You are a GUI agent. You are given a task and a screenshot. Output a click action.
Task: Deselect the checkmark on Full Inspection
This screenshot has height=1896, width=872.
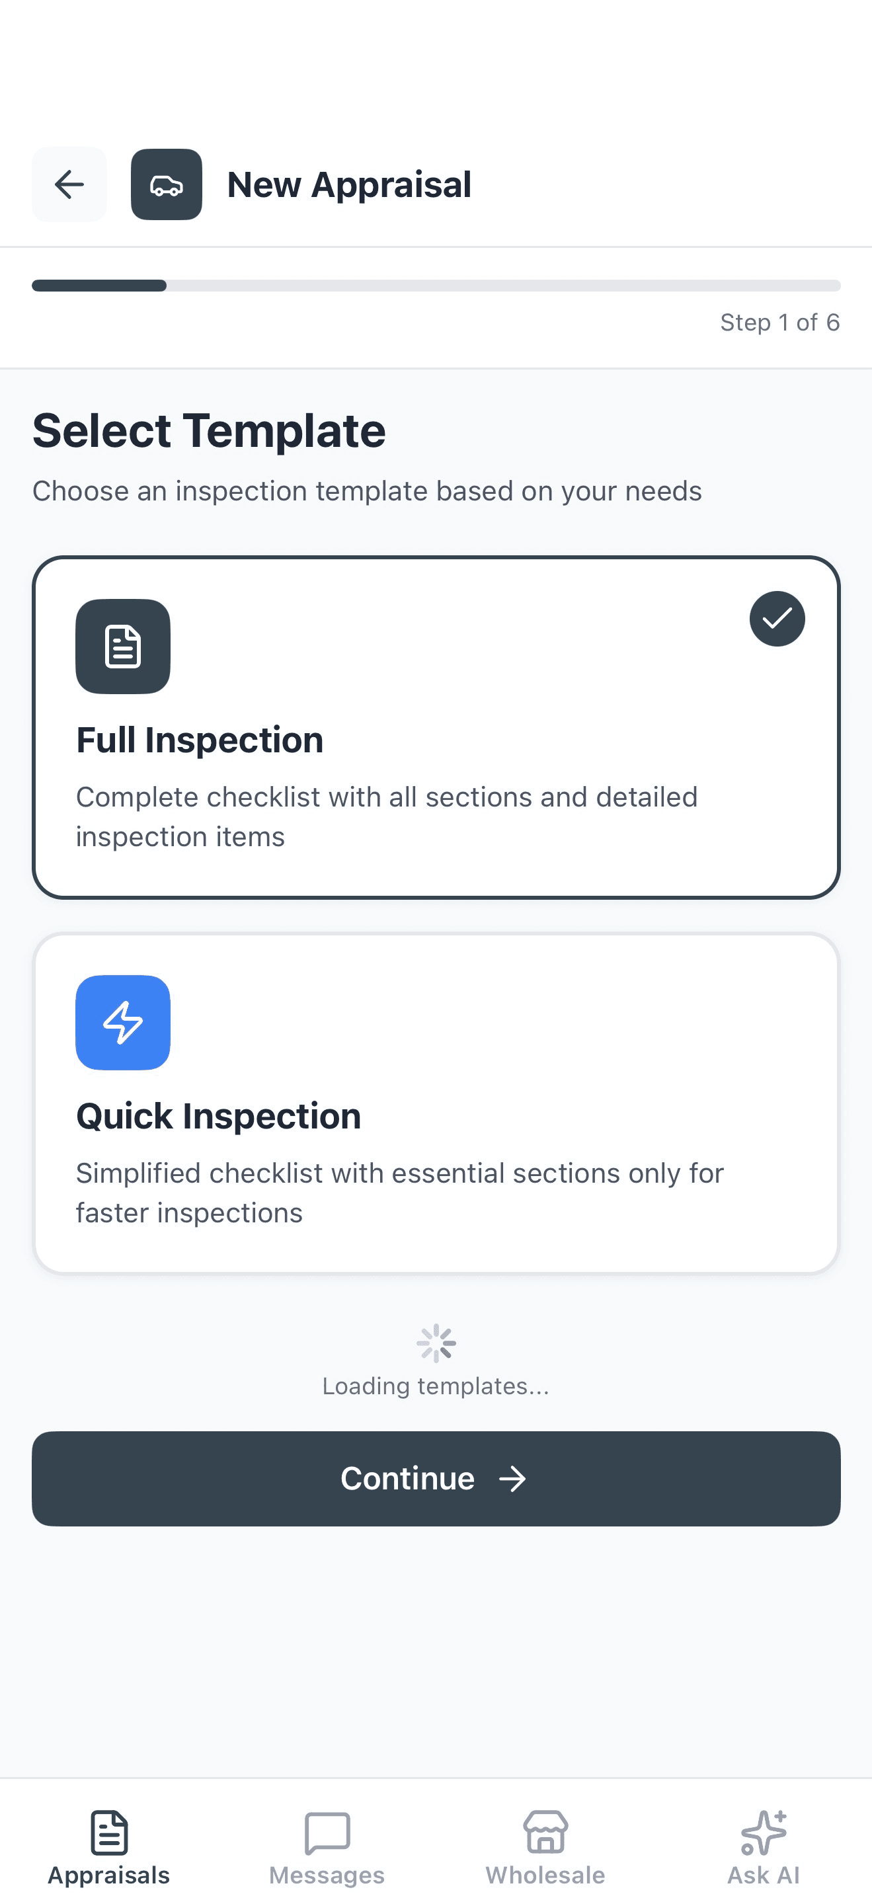tap(776, 618)
